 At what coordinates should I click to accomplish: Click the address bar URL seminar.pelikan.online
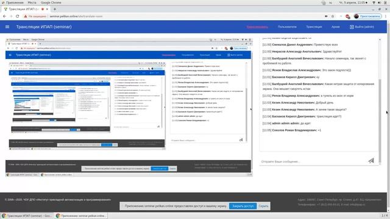[x=76, y=16]
